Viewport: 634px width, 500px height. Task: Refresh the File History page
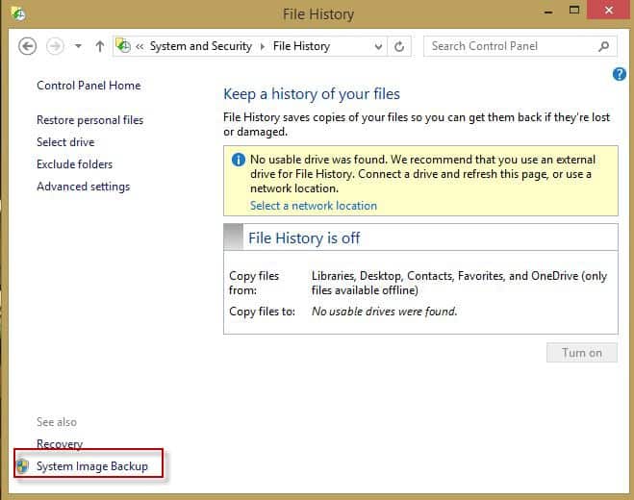(399, 46)
